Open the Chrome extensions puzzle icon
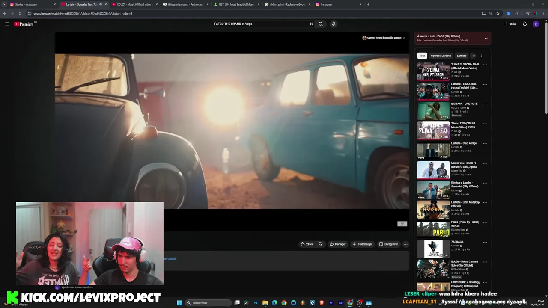Image resolution: width=548 pixels, height=308 pixels. [x=516, y=13]
